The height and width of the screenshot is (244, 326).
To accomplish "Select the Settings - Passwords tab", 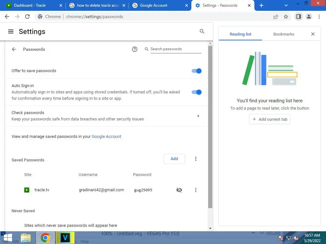I will pos(220,5).
